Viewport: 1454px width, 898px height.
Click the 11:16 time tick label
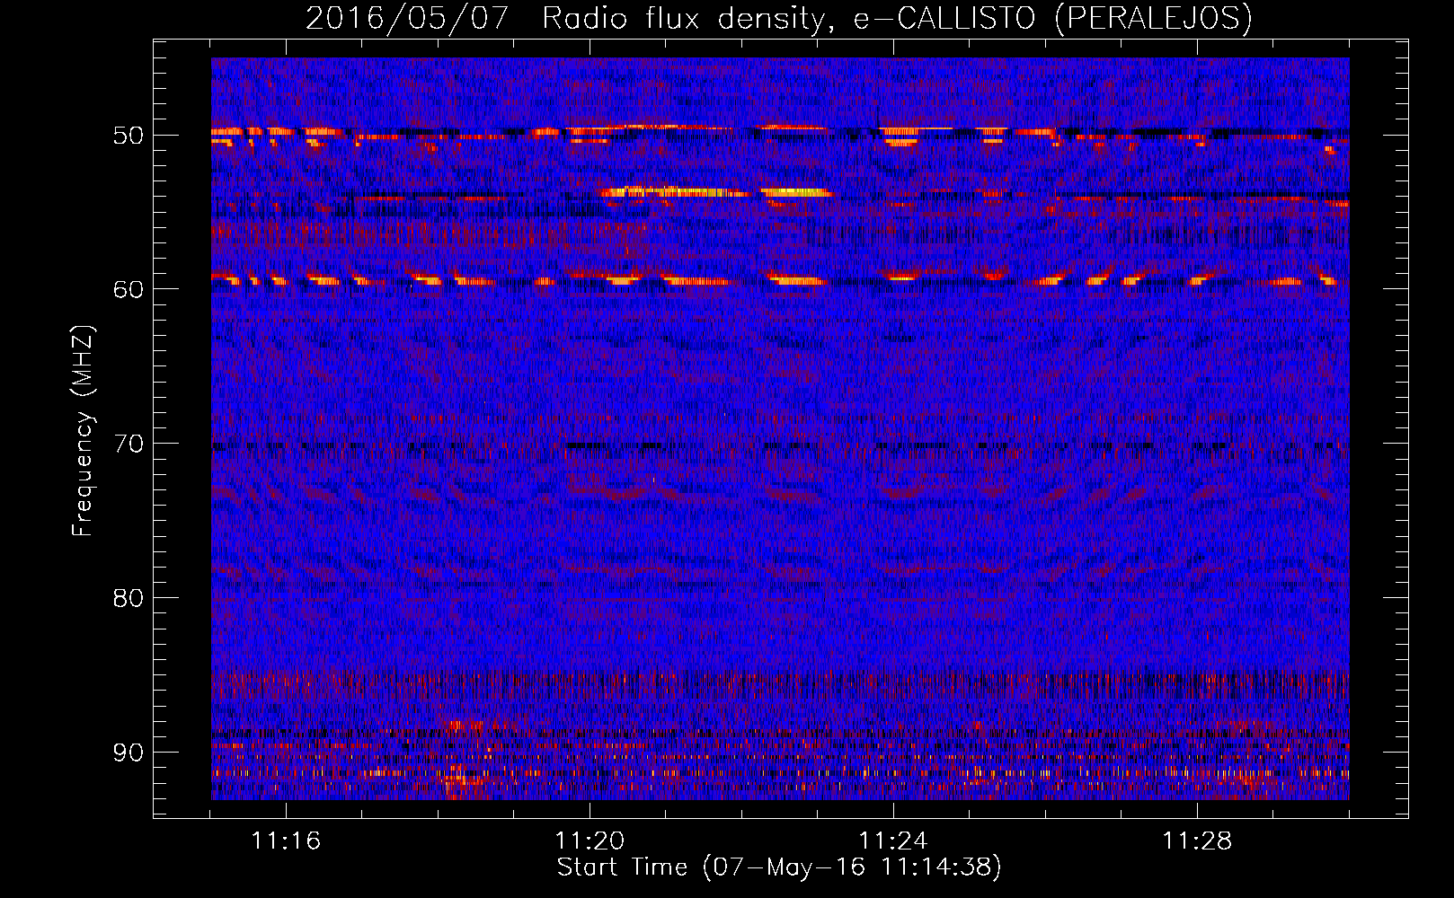pos(286,841)
